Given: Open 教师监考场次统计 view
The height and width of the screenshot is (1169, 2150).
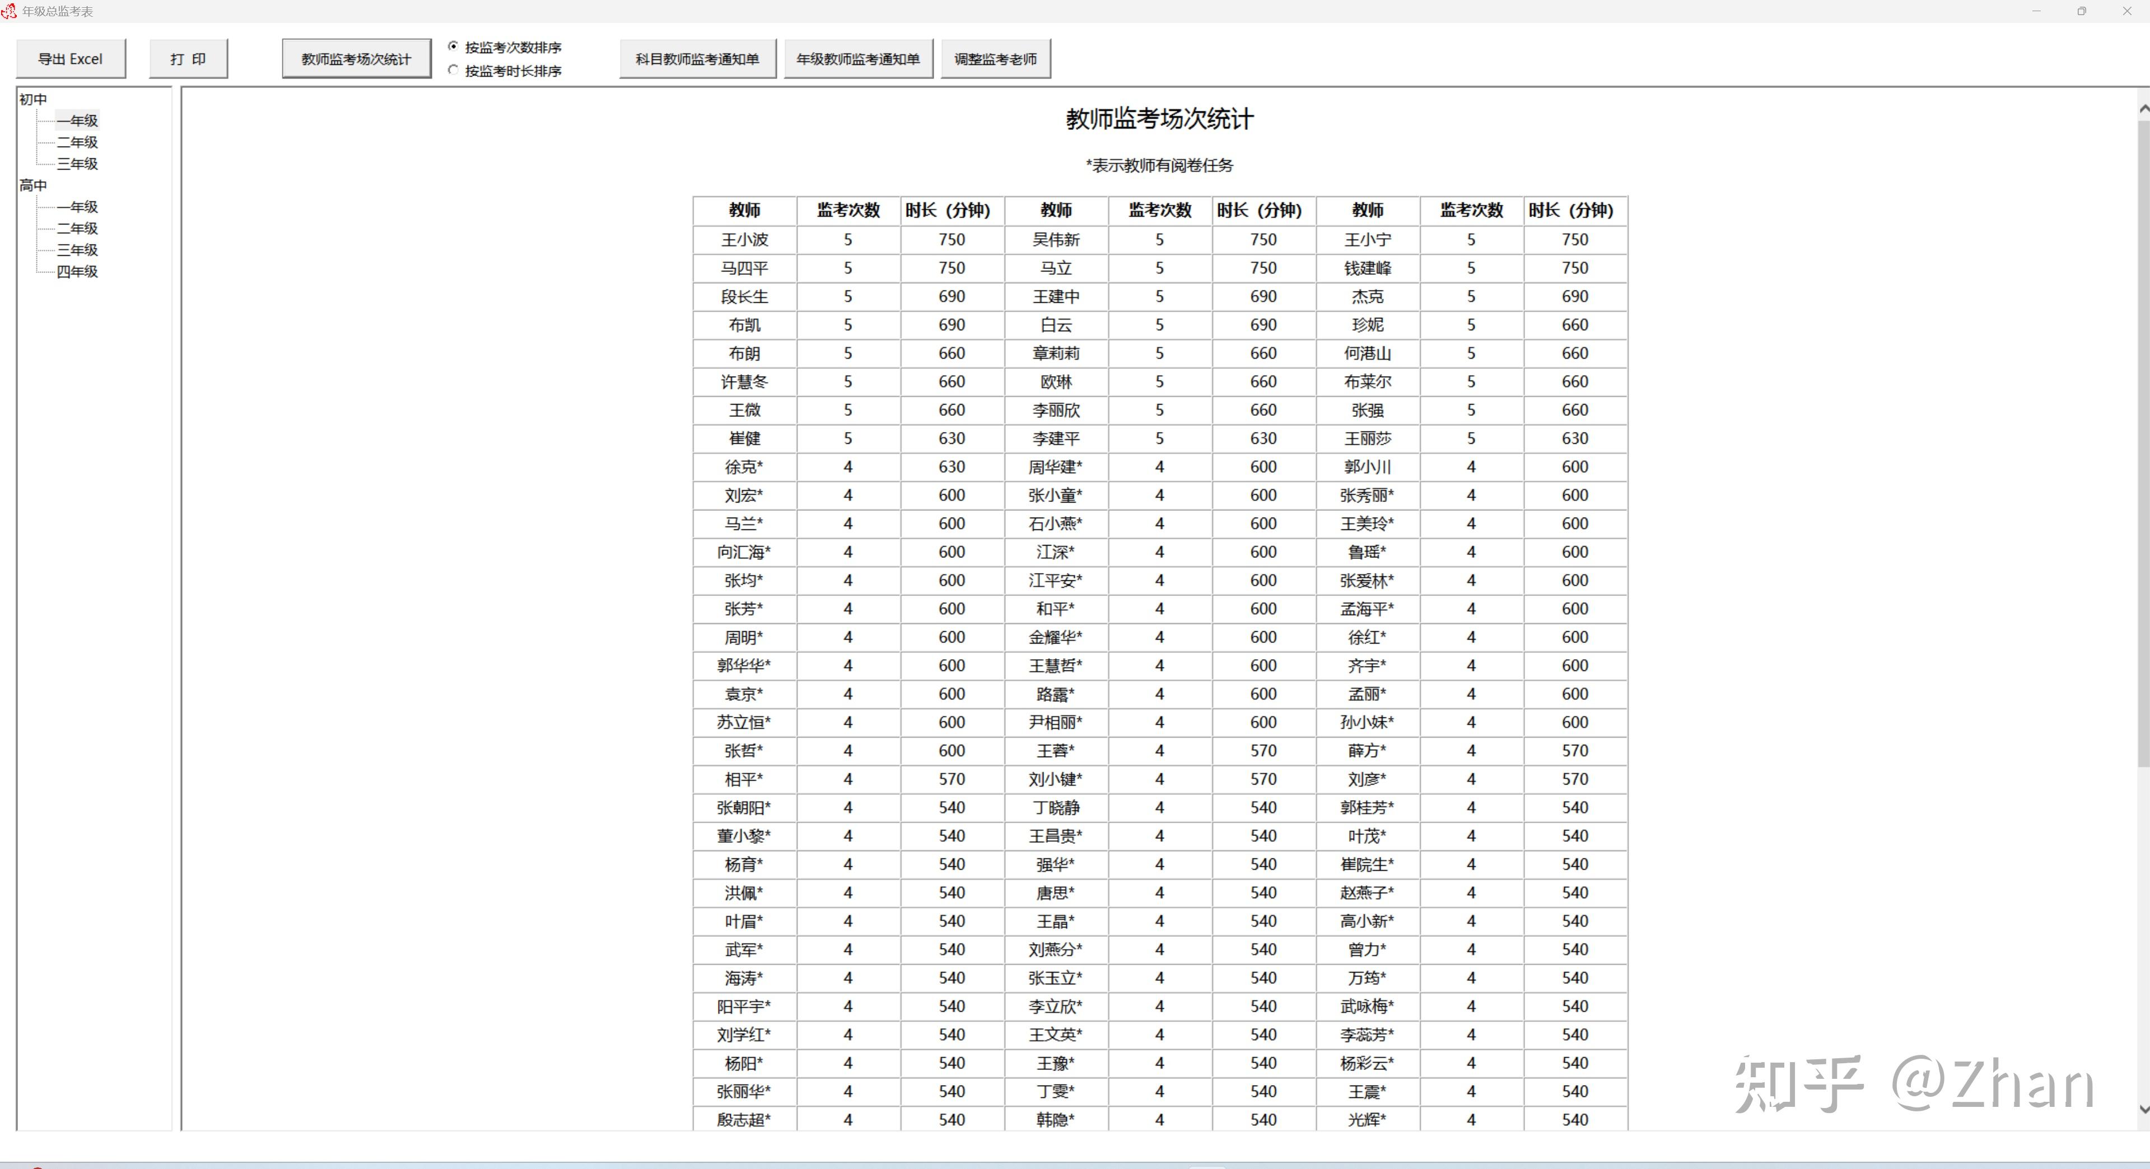Looking at the screenshot, I should point(356,59).
